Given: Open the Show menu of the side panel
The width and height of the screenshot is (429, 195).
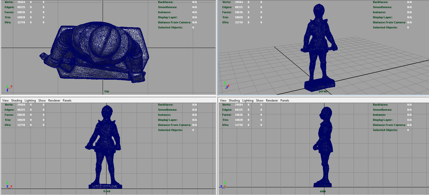Looking at the screenshot, I should [x=260, y=101].
